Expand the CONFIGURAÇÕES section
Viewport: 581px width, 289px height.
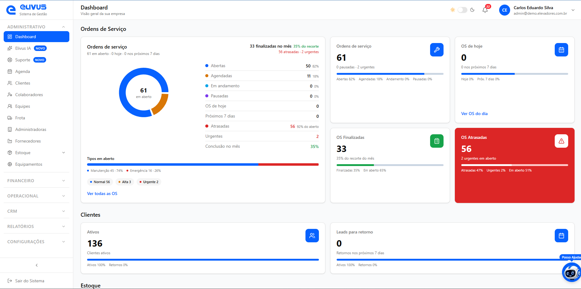coord(36,242)
